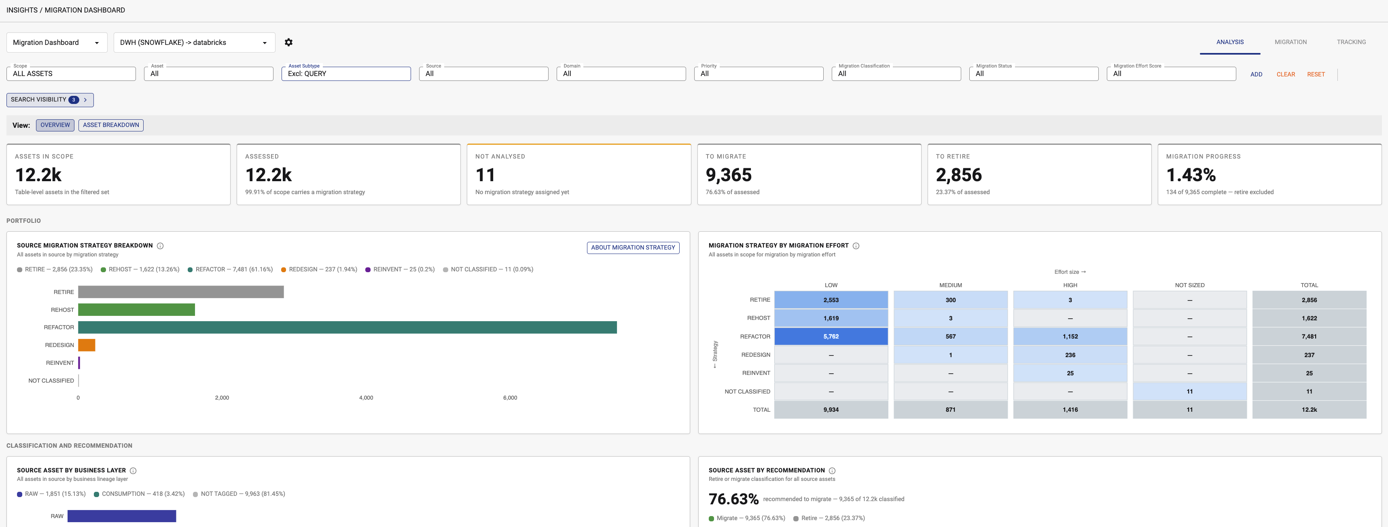Switch to the MIGRATION tab
This screenshot has width=1388, height=527.
coord(1291,42)
